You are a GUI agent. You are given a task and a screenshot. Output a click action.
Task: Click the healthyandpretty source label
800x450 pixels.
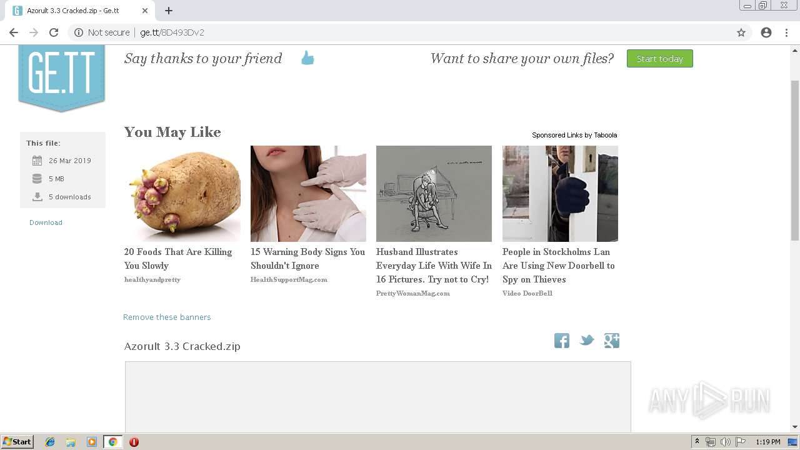point(152,279)
